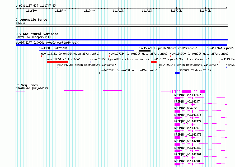The height and width of the screenshot is (167, 235).
Task: Click NREP|NM_001142477 transcript label
Action: coord(188,121)
